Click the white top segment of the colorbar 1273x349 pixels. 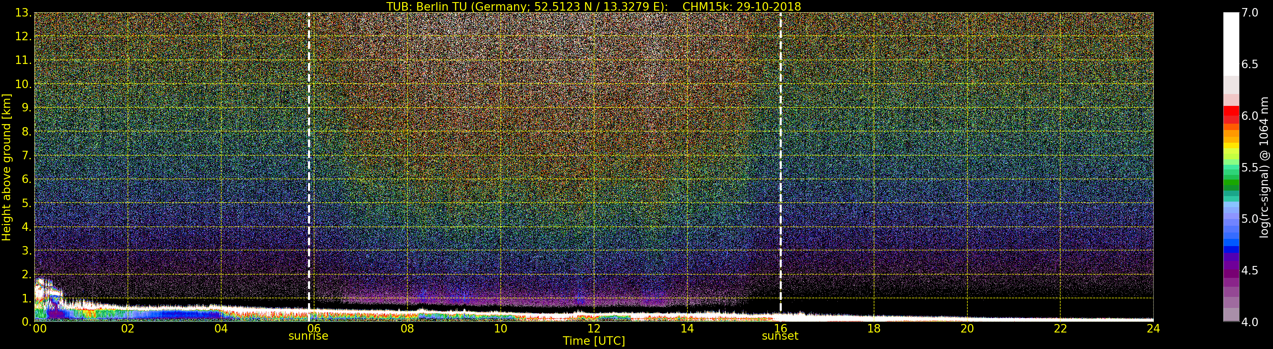[1231, 44]
